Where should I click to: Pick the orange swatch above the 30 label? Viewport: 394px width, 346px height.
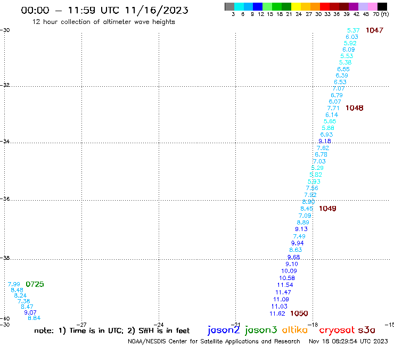pyautogui.click(x=315, y=6)
